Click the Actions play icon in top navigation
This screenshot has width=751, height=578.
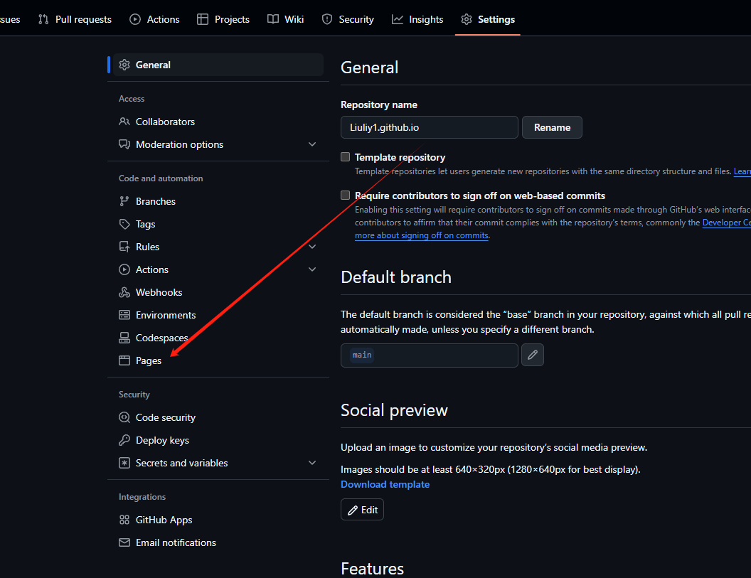pos(135,19)
